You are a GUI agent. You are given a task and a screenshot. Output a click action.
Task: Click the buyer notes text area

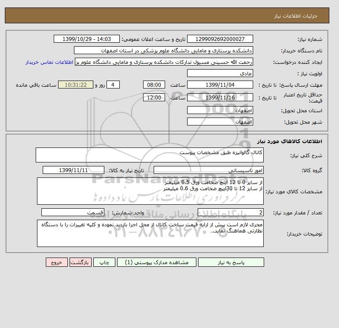tap(150, 233)
